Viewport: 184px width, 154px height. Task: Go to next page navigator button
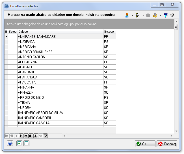tap(26, 136)
